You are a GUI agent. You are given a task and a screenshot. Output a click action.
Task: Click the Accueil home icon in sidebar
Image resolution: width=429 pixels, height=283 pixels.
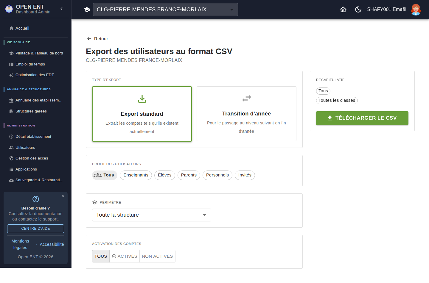[11, 28]
